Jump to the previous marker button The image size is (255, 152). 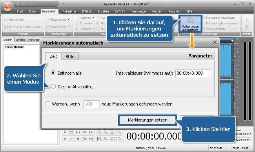[x=84, y=139]
